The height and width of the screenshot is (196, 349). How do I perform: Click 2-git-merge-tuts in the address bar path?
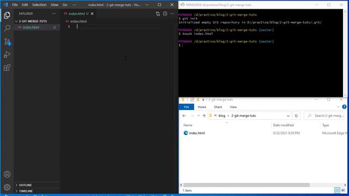244,116
